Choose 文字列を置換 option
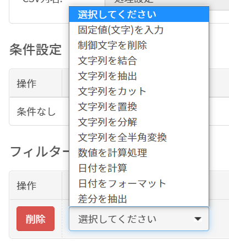 pyautogui.click(x=139, y=106)
